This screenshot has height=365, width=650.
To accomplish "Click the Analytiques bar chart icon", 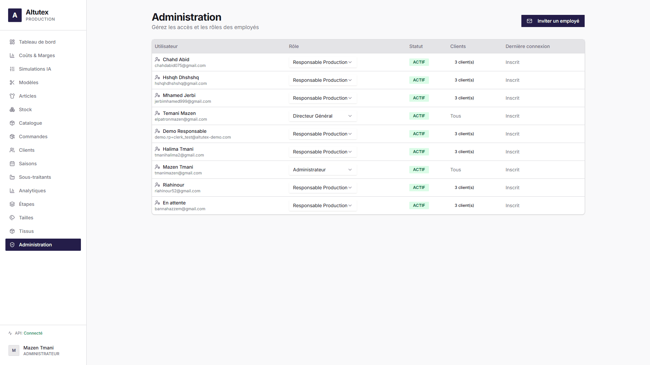I will point(12,191).
